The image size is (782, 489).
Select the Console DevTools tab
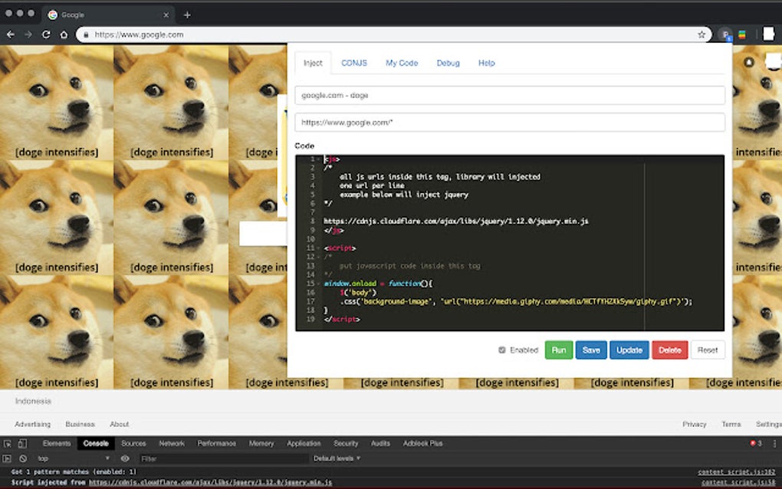[96, 443]
